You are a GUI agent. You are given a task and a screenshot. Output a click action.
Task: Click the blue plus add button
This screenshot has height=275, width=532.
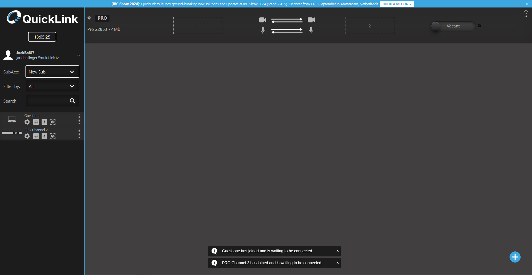pos(515,257)
